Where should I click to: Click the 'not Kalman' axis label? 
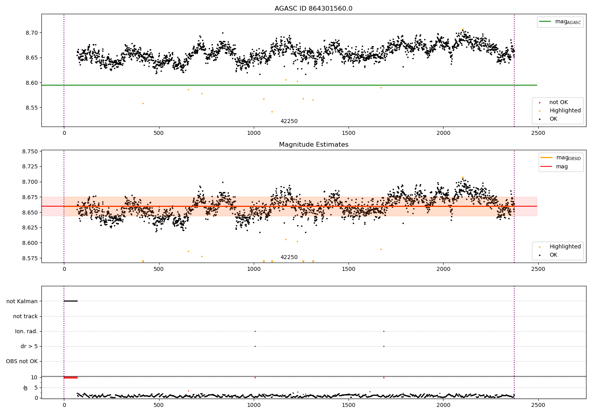(22, 301)
